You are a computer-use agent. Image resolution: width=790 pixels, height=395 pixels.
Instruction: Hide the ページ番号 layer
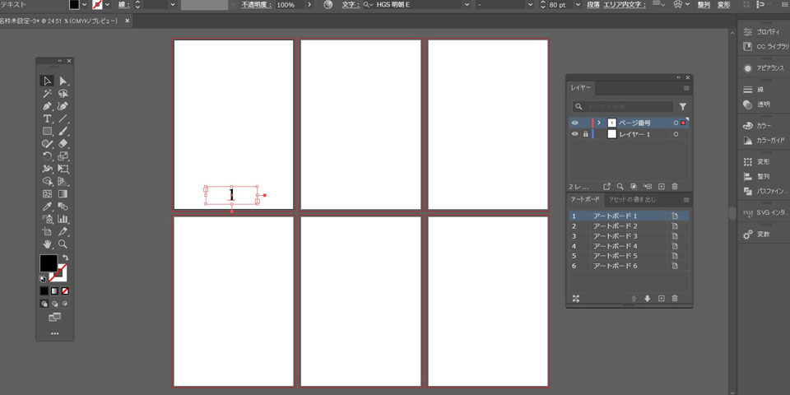[575, 123]
